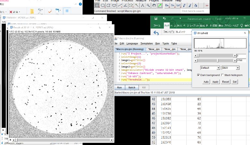Open the Excel ファイル tab
250x145 pixels.
157,26
